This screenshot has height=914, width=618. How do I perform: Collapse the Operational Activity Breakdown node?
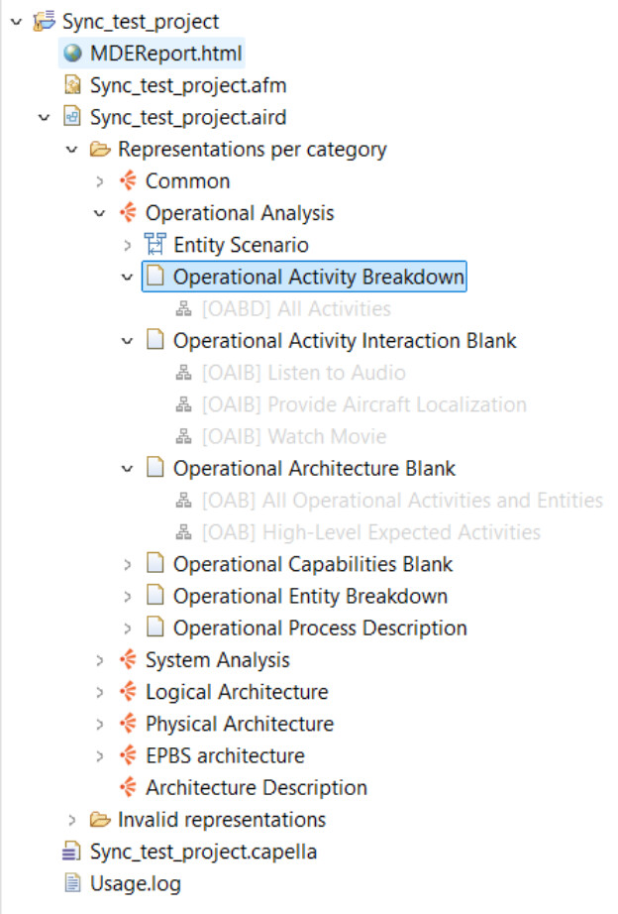[x=127, y=277]
